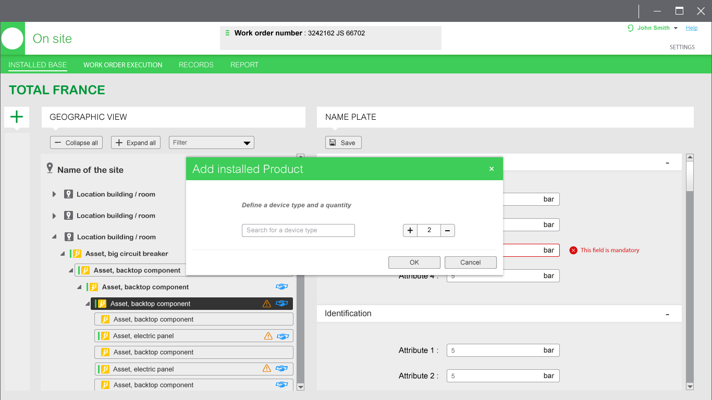The width and height of the screenshot is (712, 400).
Task: Select Asset, electric panel first row
Action: 194,336
